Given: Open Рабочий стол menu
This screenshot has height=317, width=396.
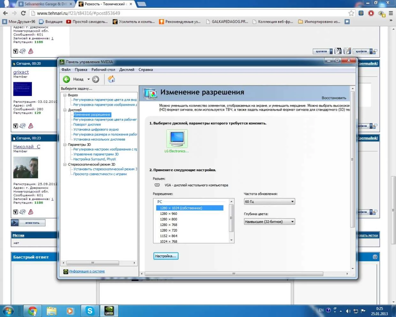Looking at the screenshot, I should pos(103,70).
